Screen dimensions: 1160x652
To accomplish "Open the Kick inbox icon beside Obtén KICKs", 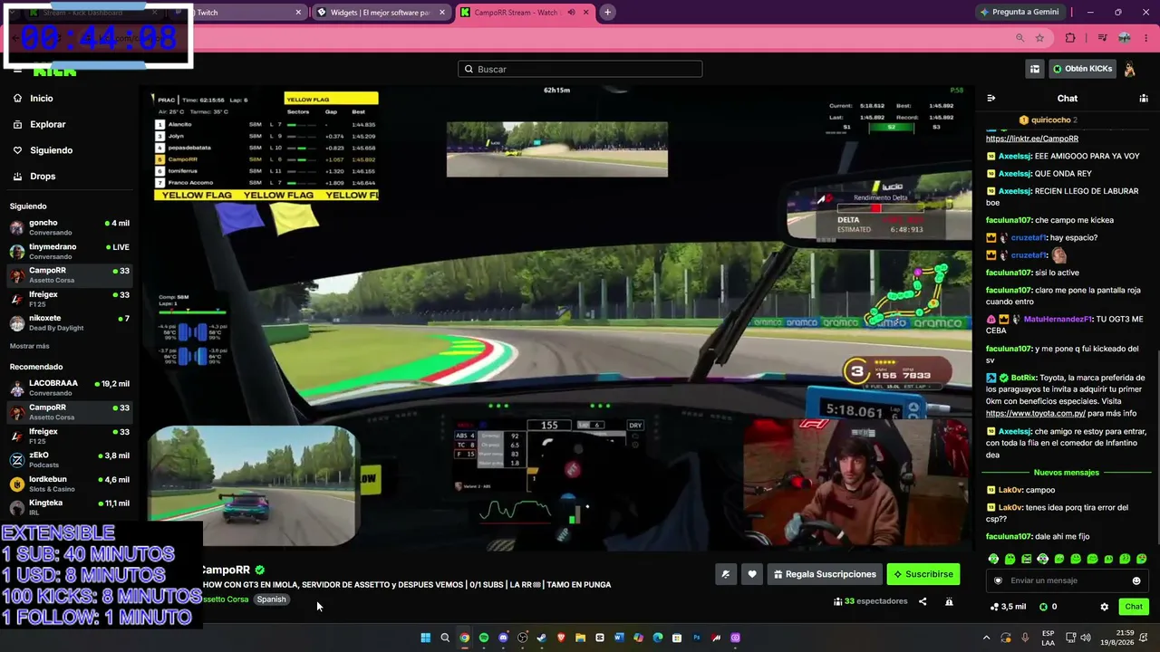I will 1034,69.
